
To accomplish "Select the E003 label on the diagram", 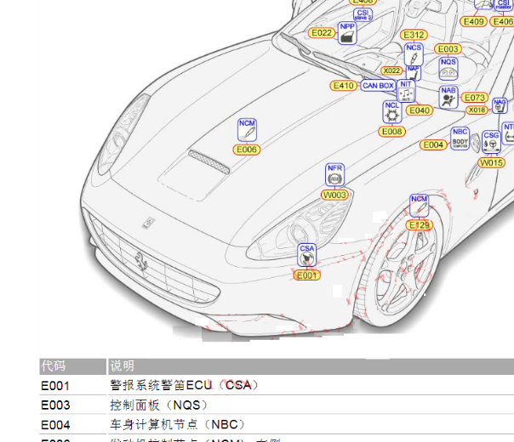I will (x=448, y=49).
